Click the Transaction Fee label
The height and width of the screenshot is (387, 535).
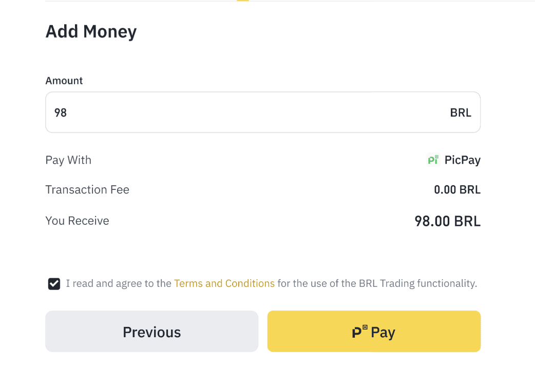[x=87, y=190]
